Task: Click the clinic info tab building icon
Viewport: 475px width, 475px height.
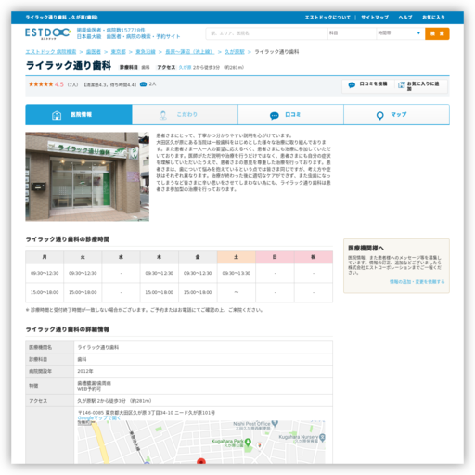Action: pos(57,115)
